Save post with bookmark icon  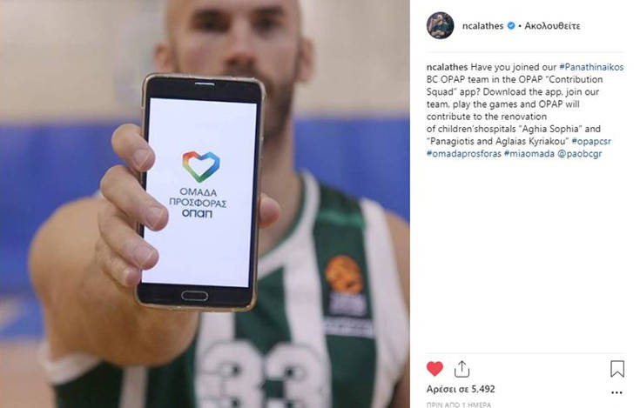click(x=617, y=369)
